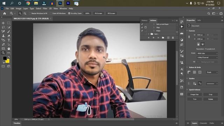224x126 pixels.
Task: Switch to the Channels tab
Action: click(203, 123)
